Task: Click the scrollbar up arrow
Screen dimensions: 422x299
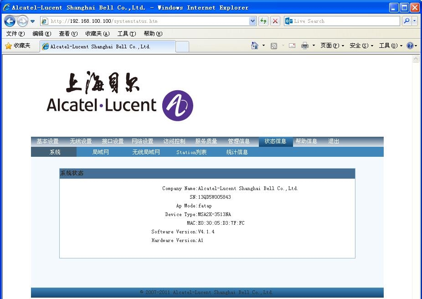Action: click(416, 58)
